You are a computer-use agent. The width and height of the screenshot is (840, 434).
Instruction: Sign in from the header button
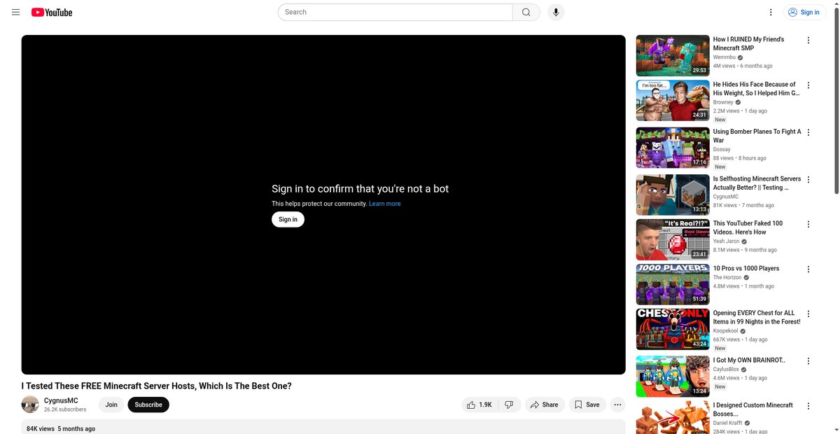(804, 12)
